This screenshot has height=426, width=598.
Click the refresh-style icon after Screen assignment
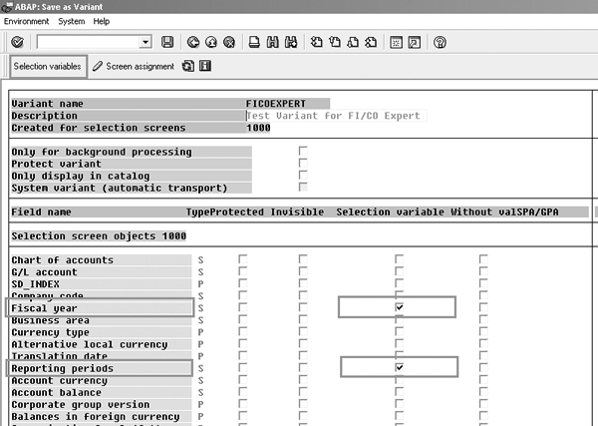tap(187, 66)
